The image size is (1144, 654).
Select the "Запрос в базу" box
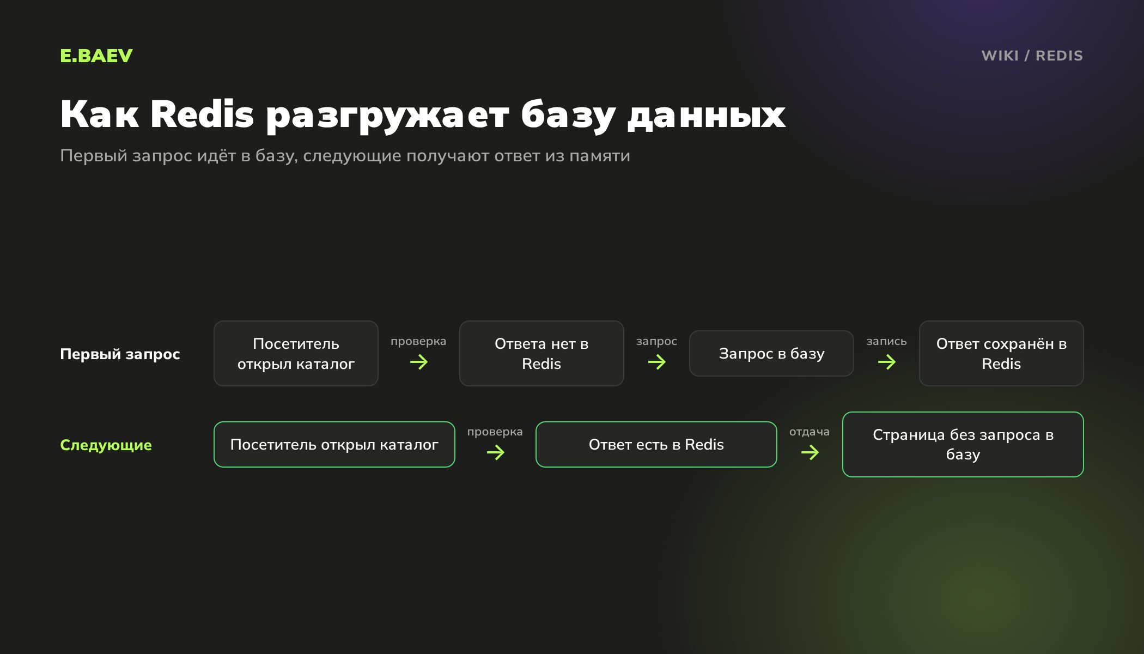771,354
